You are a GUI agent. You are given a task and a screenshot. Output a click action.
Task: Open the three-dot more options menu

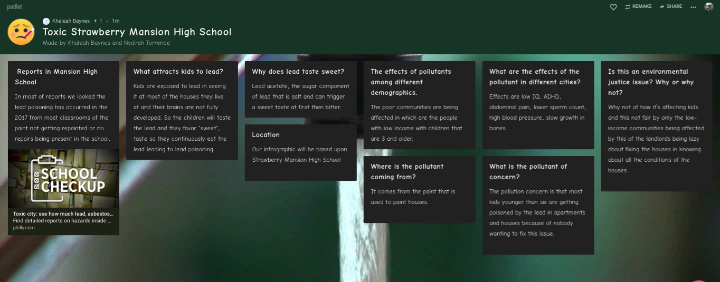point(693,7)
